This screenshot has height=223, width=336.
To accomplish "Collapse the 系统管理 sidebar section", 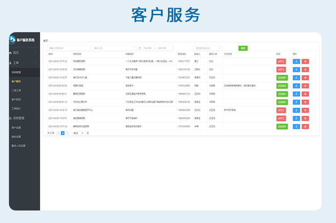I will pos(36,118).
